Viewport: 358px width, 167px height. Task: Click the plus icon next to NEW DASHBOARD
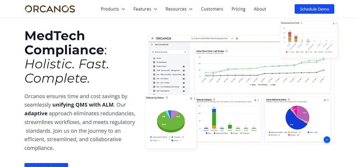pyautogui.click(x=152, y=45)
